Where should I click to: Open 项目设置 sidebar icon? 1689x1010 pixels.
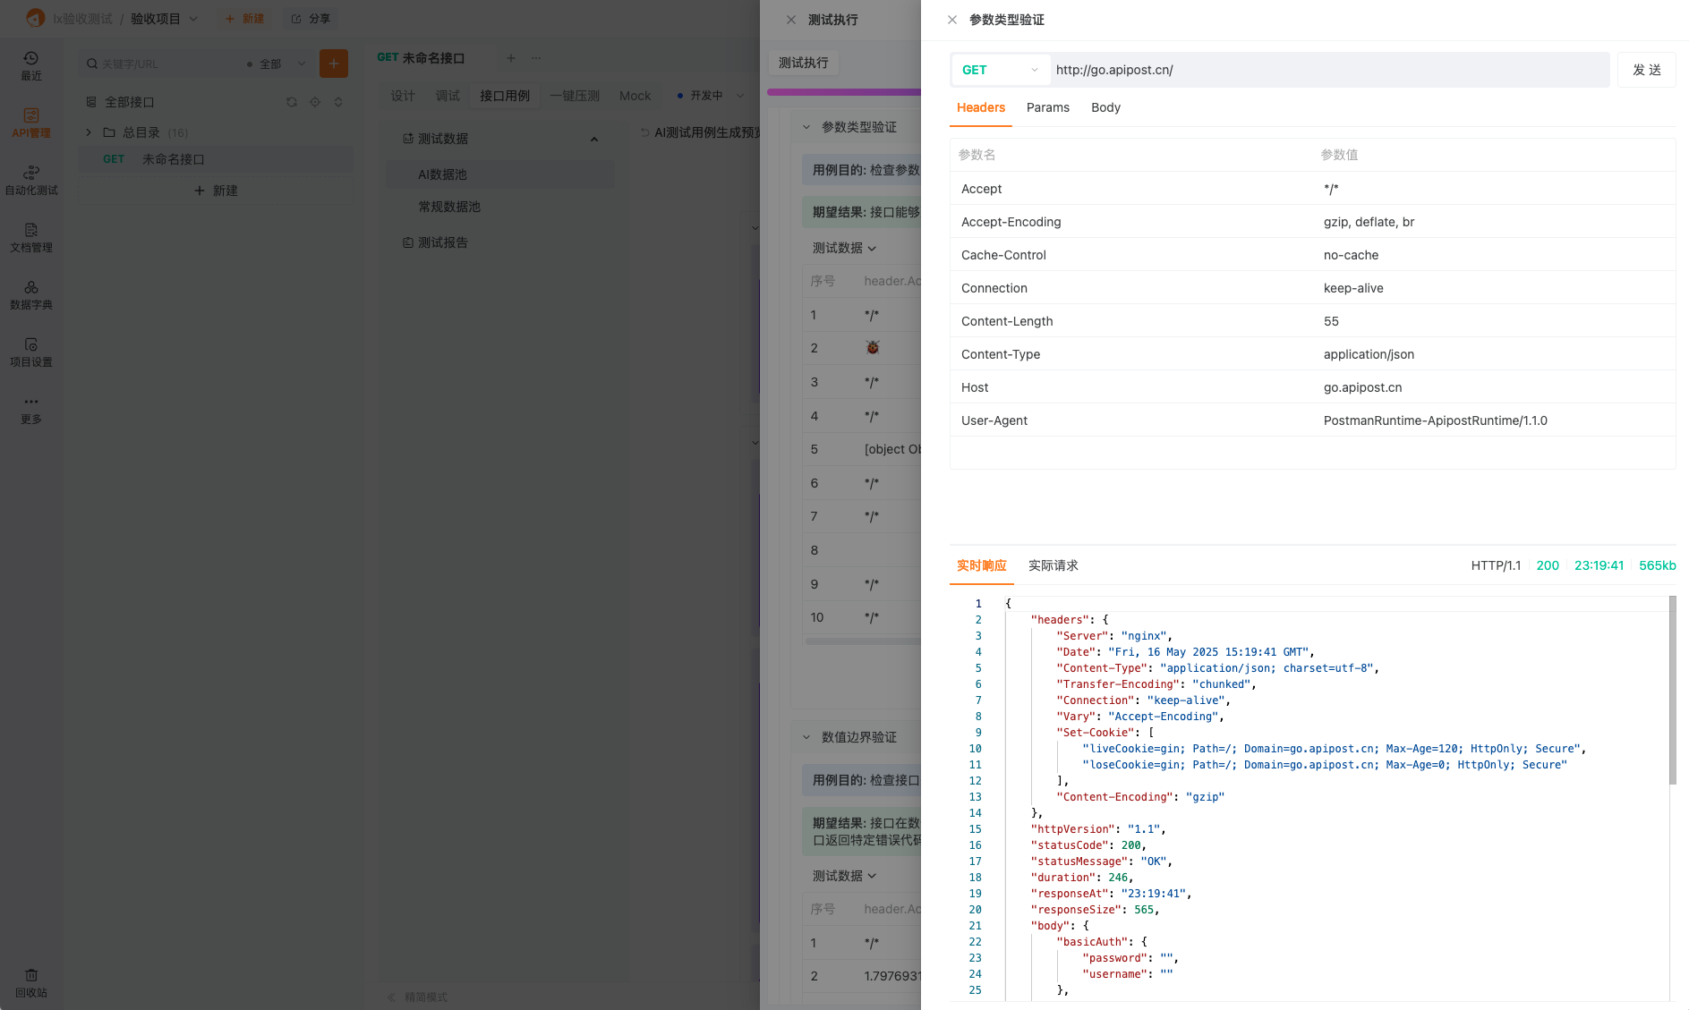coord(30,352)
